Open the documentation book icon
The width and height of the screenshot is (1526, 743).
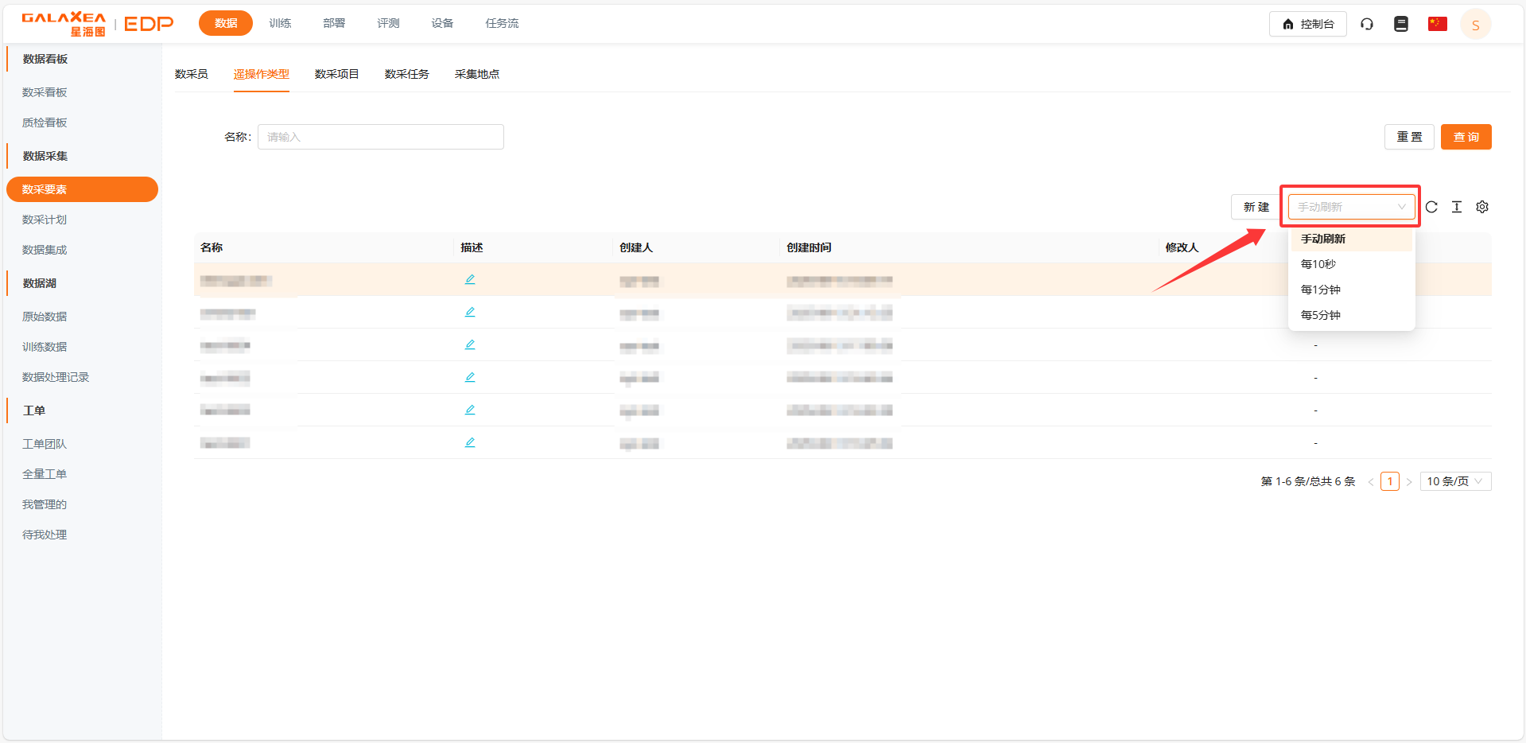[x=1401, y=24]
